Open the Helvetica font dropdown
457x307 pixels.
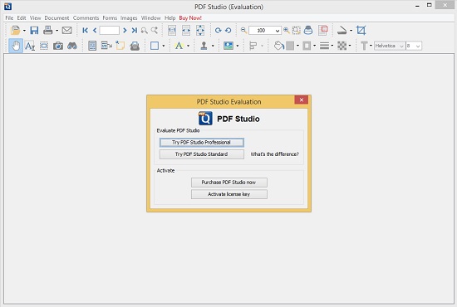390,46
